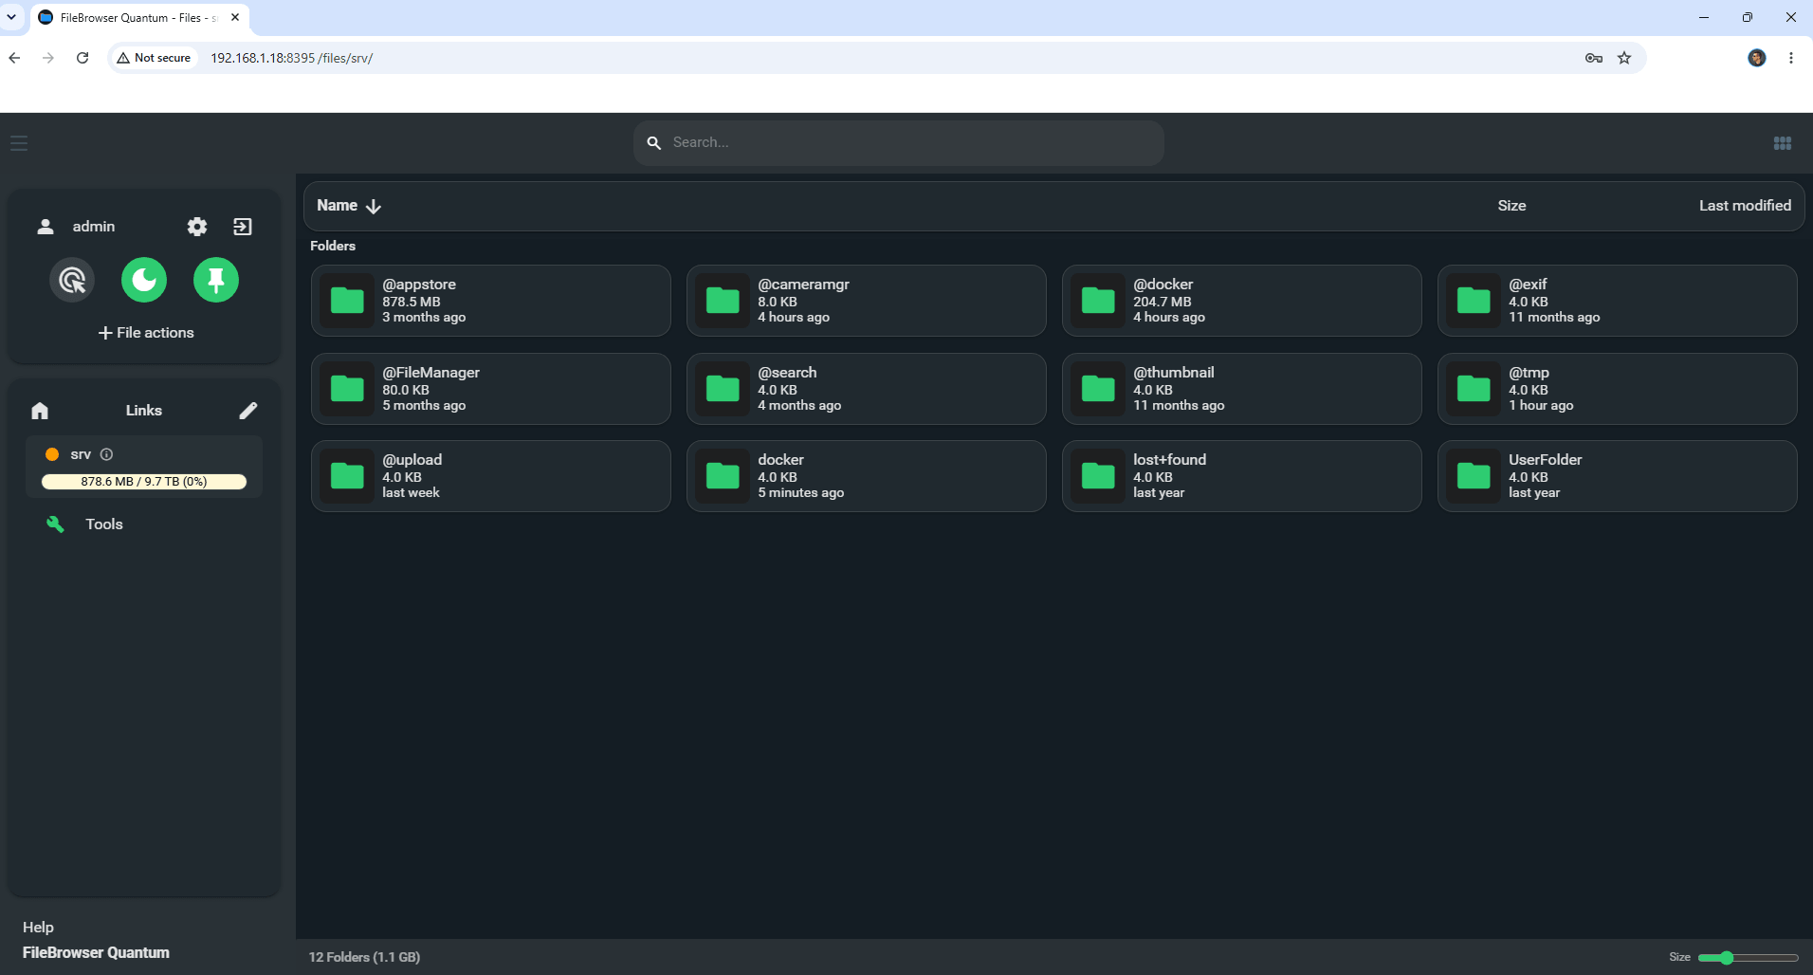
Task: Bookmark this page with star icon
Action: [1624, 58]
